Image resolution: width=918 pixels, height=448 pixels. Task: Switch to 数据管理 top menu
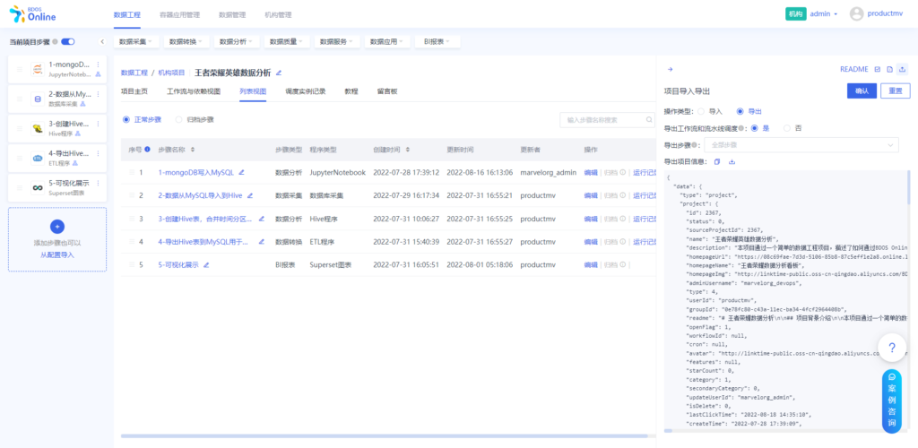(x=232, y=14)
